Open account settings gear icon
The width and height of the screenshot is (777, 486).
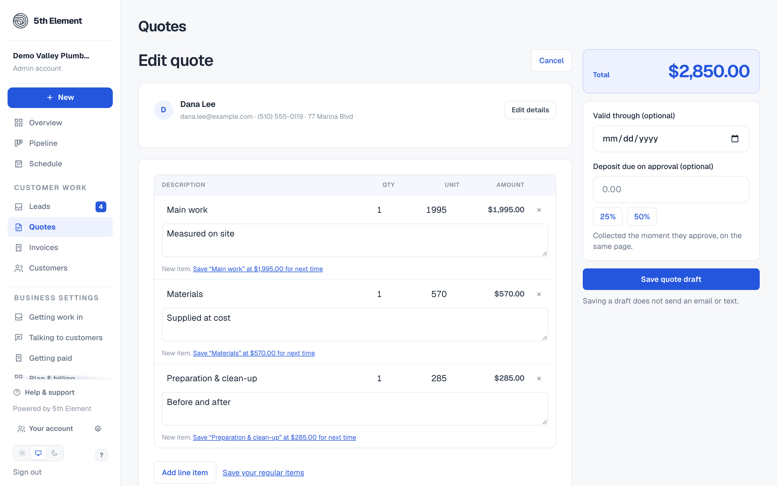[x=98, y=429]
